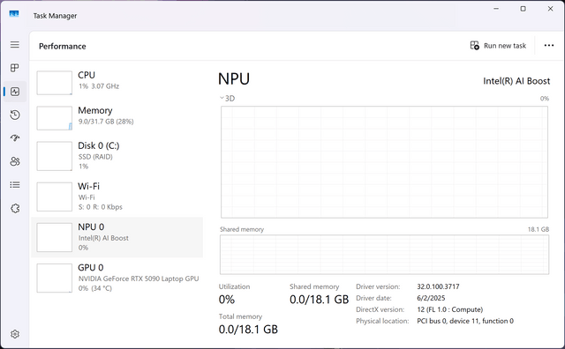The height and width of the screenshot is (349, 565).
Task: Select the Memory performance entry
Action: pos(117,117)
